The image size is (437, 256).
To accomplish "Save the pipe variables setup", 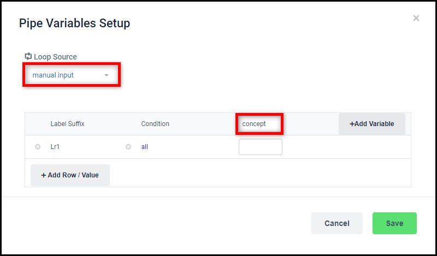I will [394, 223].
